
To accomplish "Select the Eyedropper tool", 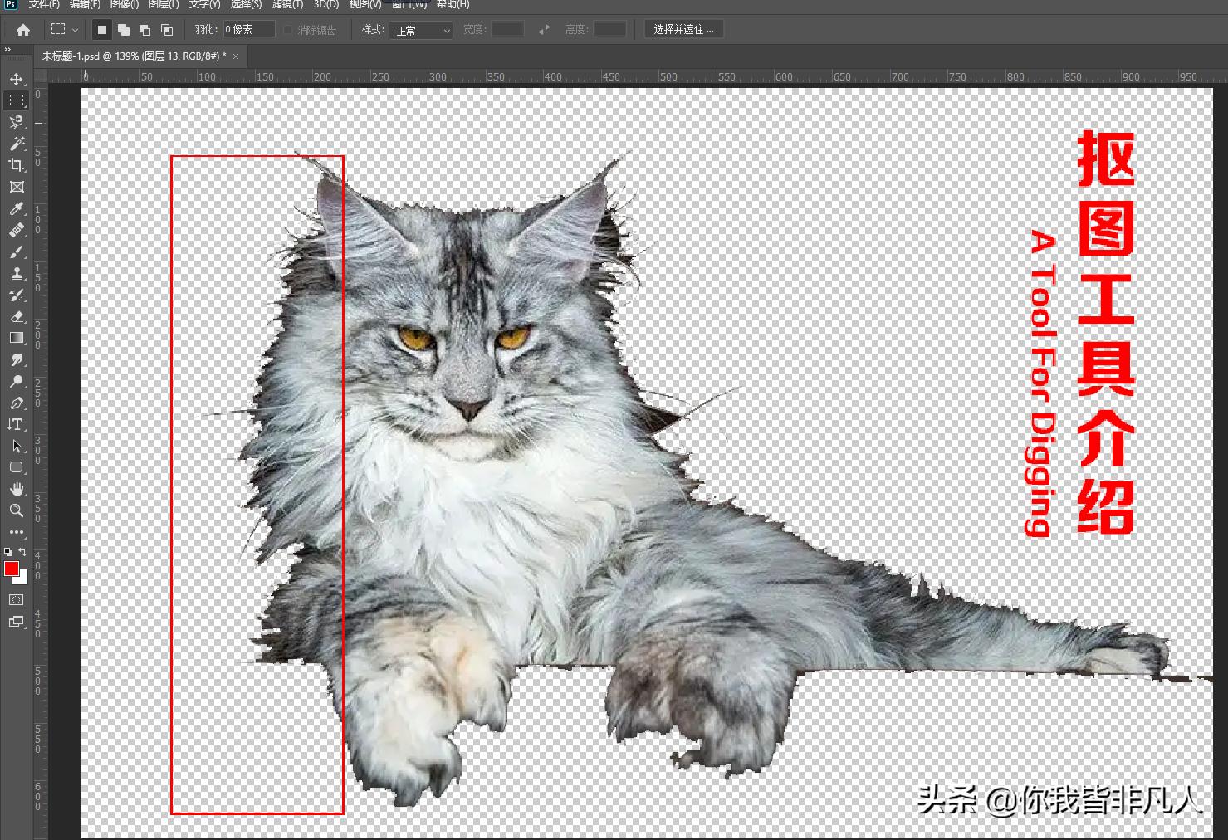I will pos(16,209).
